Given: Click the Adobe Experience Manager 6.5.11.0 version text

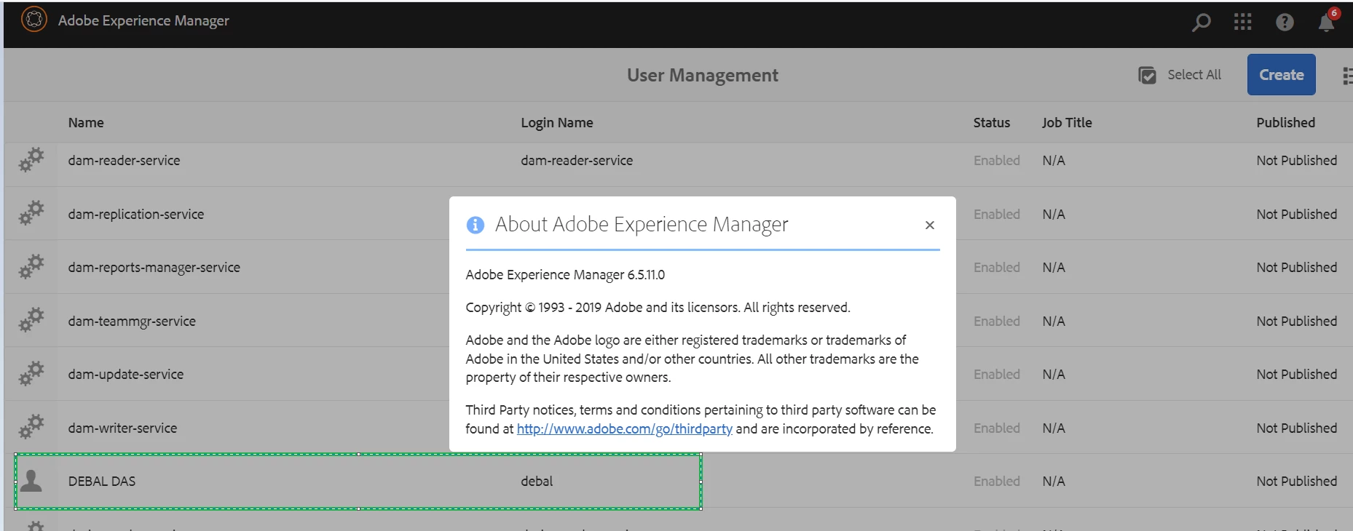Looking at the screenshot, I should pyautogui.click(x=565, y=274).
